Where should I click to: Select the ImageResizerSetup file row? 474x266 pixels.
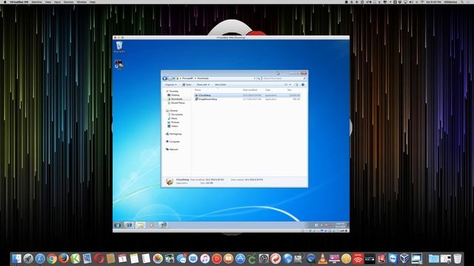tap(247, 99)
